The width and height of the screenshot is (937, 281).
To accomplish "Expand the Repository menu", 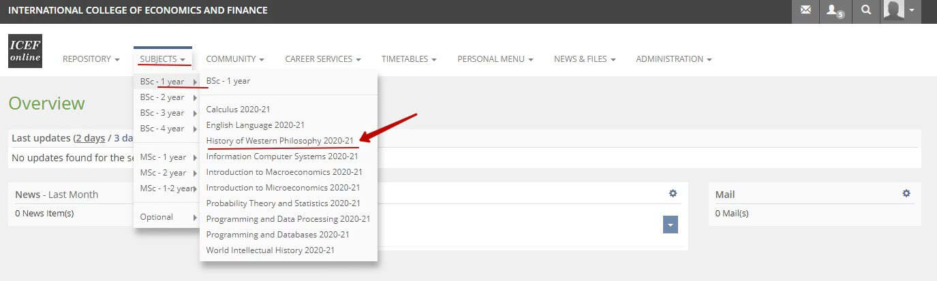I will click(x=91, y=59).
